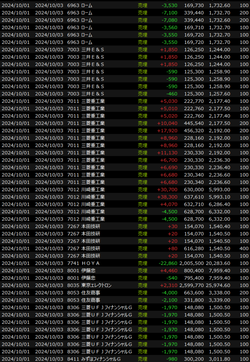Viewport: 250px width, 362px height.
Task: Select the 伊藤忠 row with -540 loss
Action: tap(125, 278)
